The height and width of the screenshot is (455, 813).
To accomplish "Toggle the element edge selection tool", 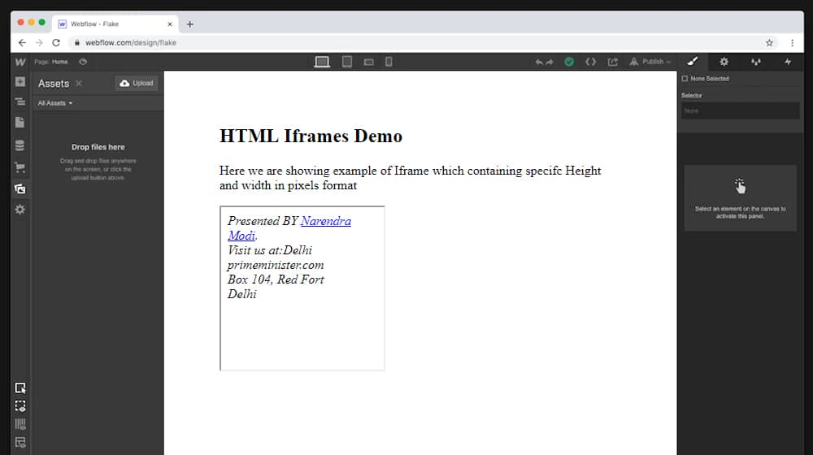I will 20,388.
